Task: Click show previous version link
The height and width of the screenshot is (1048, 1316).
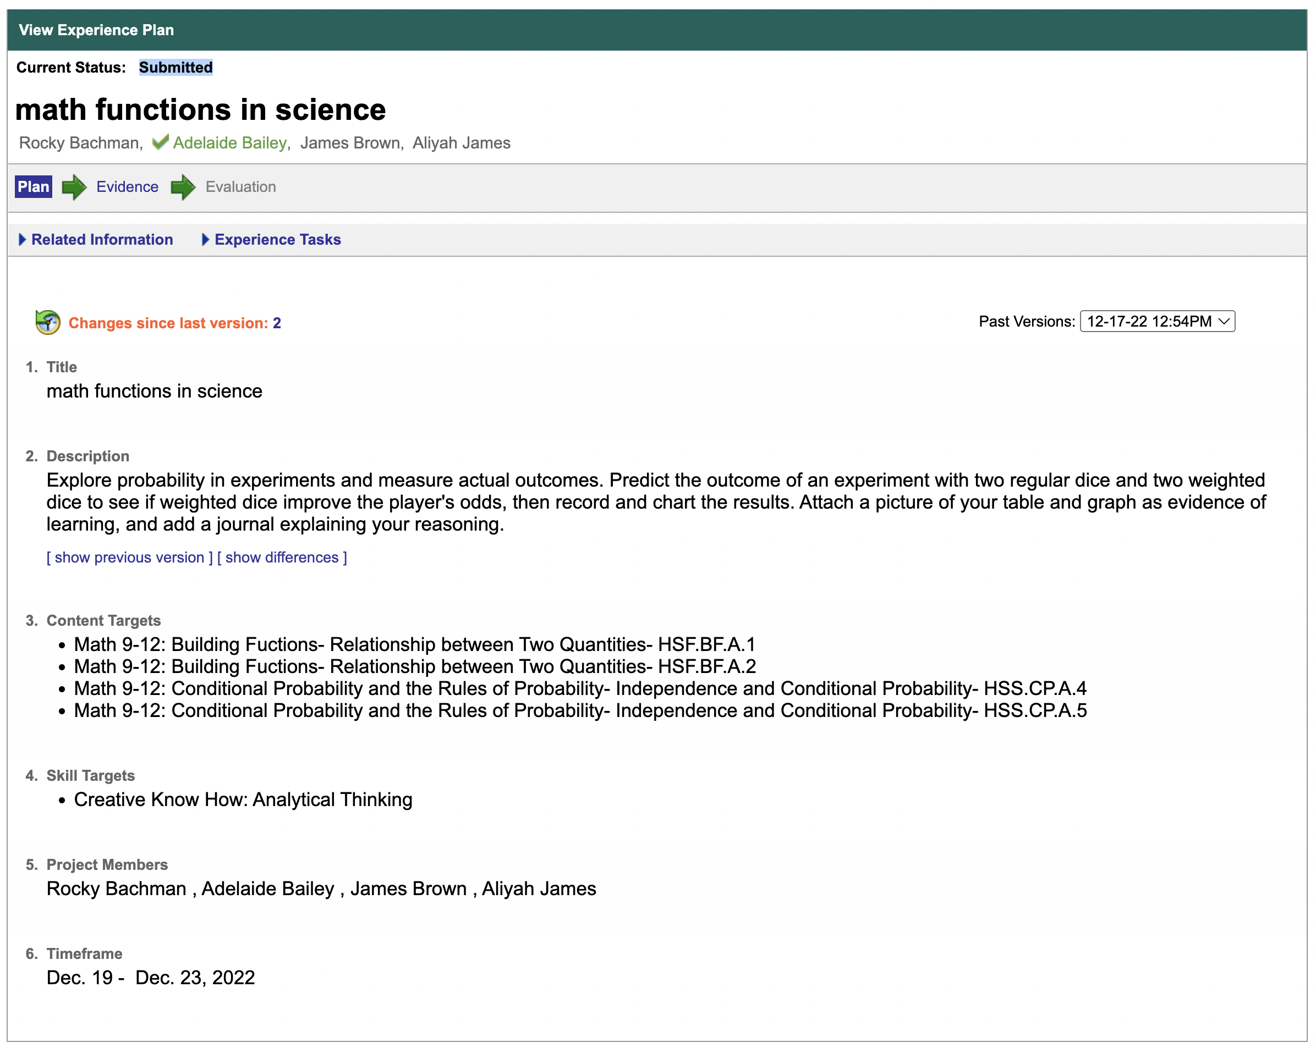Action: click(129, 558)
